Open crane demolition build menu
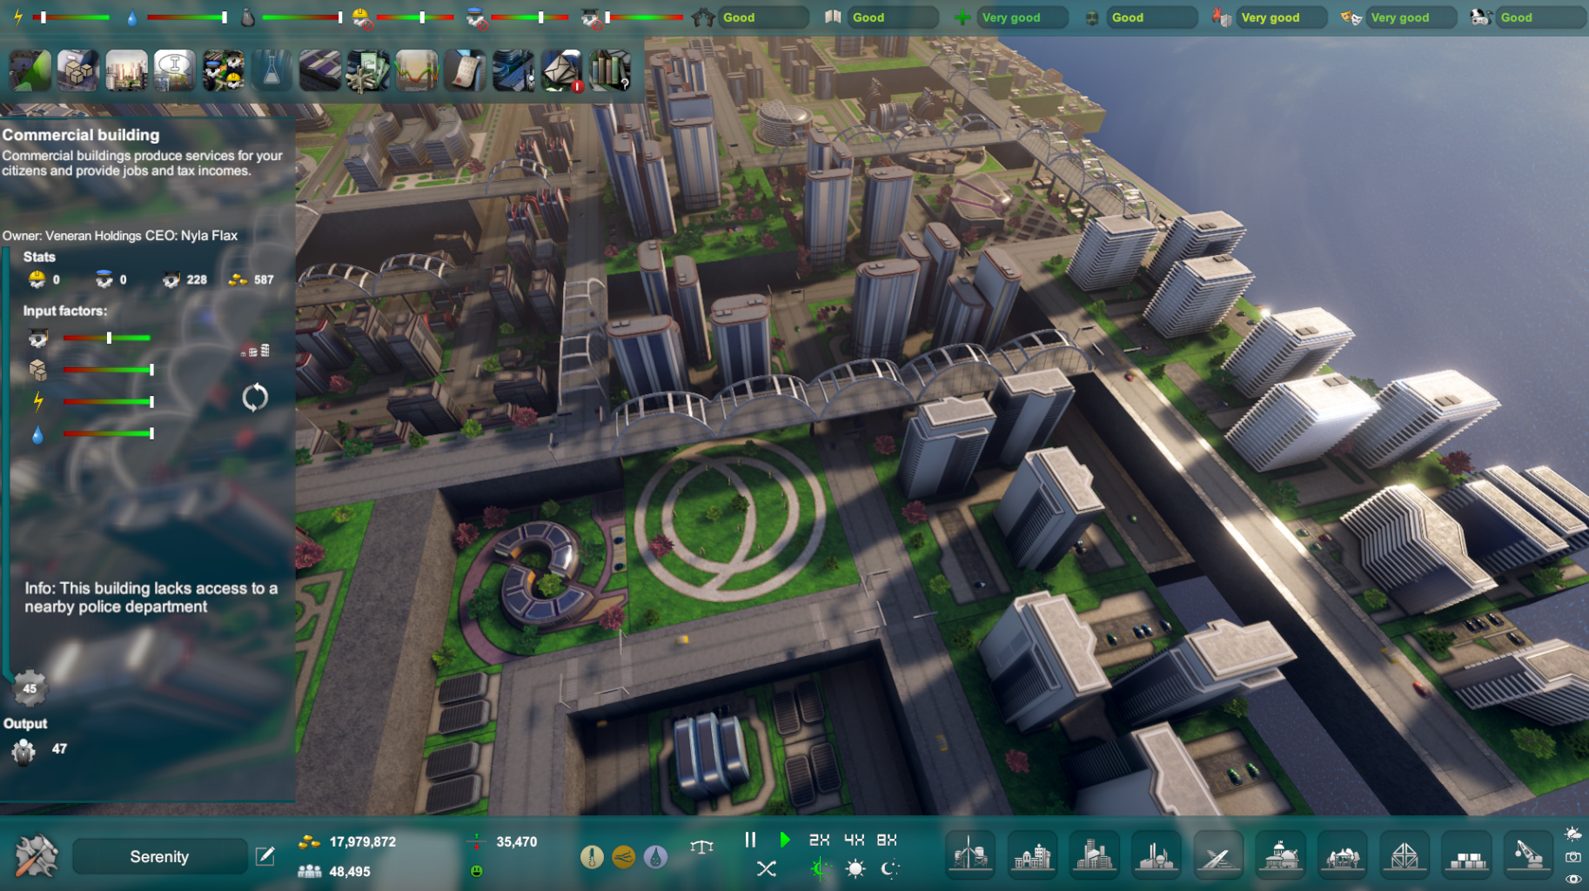 [x=1529, y=855]
